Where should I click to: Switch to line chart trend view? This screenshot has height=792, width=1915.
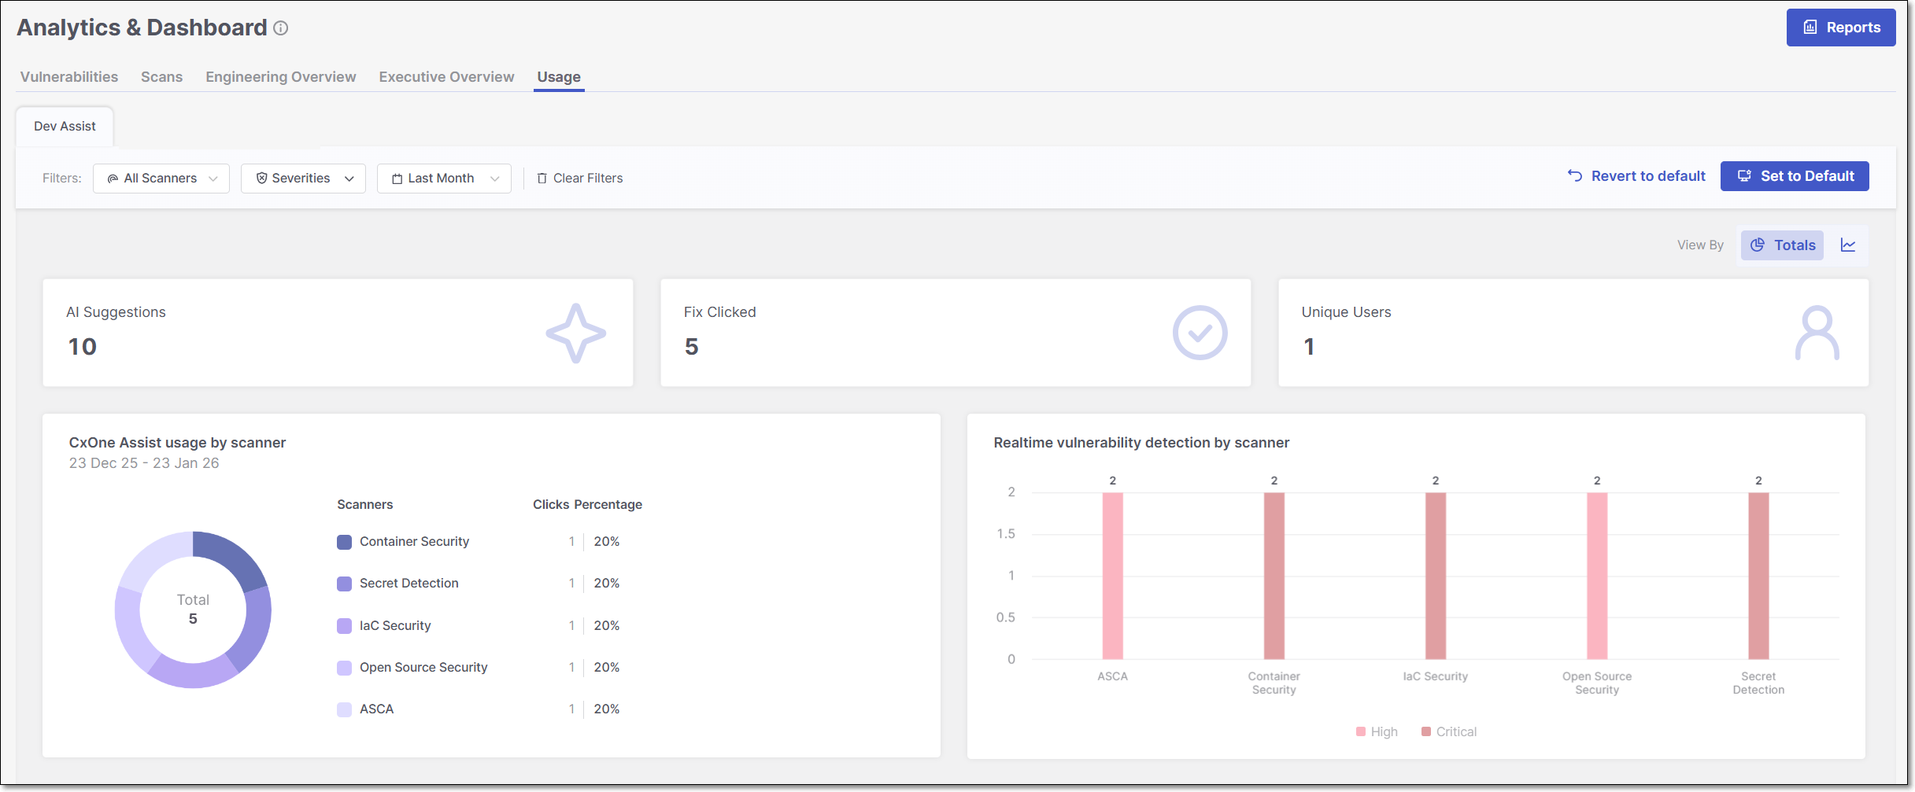point(1847,245)
